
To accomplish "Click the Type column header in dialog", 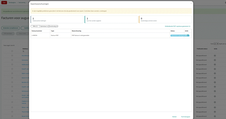I will (x=52, y=31).
